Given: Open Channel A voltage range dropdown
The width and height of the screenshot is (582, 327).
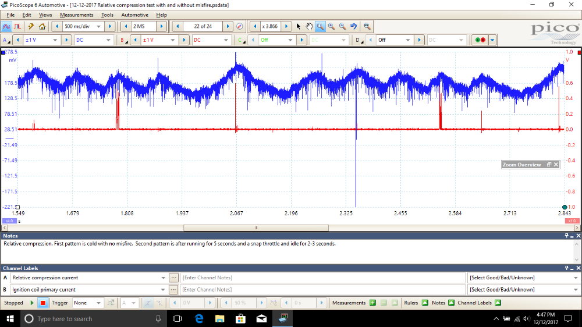Looking at the screenshot, I should (x=55, y=40).
